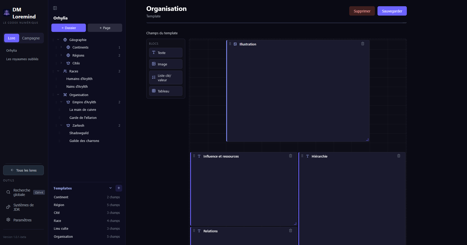Open the Shadowguild page
The image size is (467, 245).
(x=79, y=133)
